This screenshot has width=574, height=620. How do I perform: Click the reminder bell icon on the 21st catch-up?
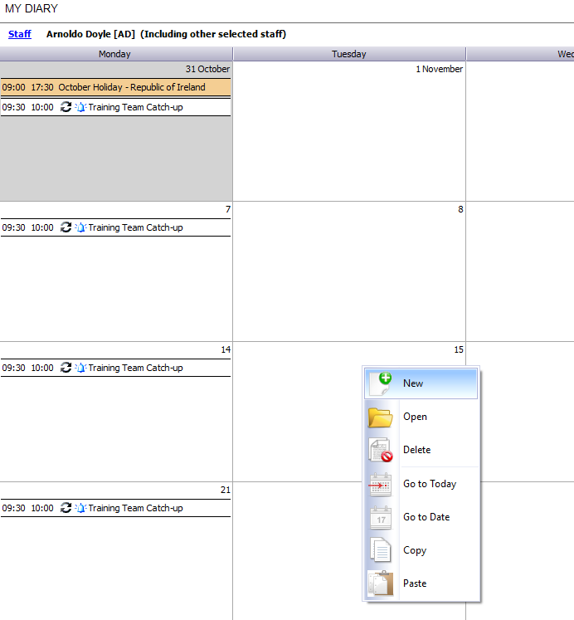[80, 508]
